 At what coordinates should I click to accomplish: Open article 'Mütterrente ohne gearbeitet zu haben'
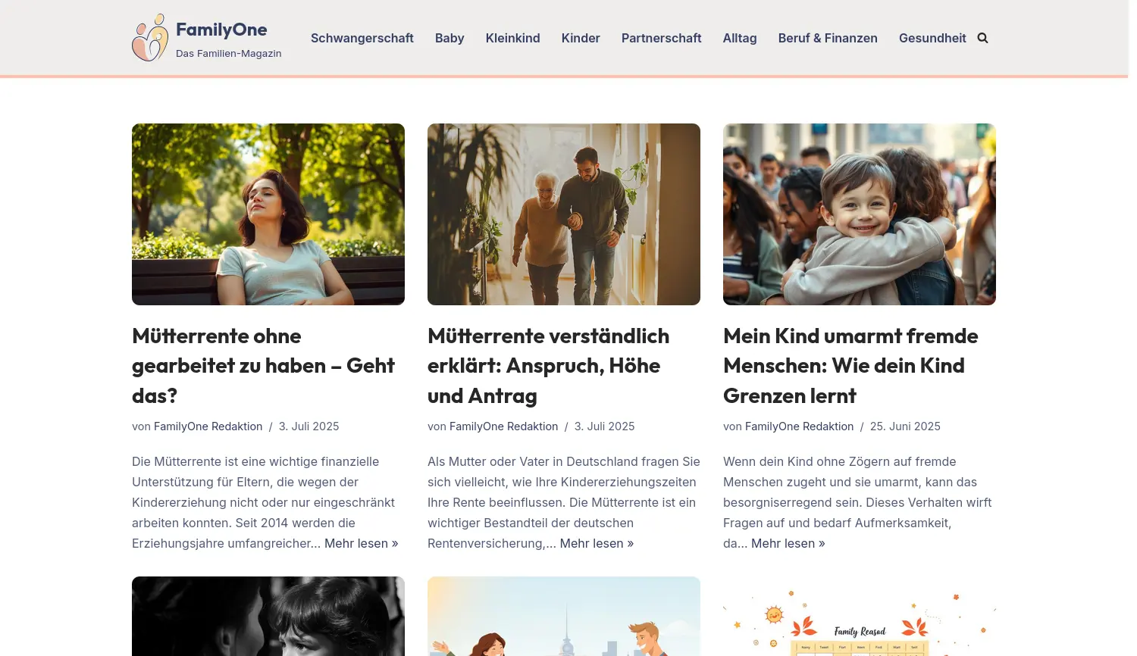264,366
